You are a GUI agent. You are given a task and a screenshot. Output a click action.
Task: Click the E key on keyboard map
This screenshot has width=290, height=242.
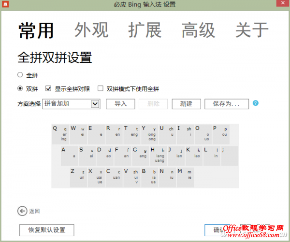click(96, 134)
